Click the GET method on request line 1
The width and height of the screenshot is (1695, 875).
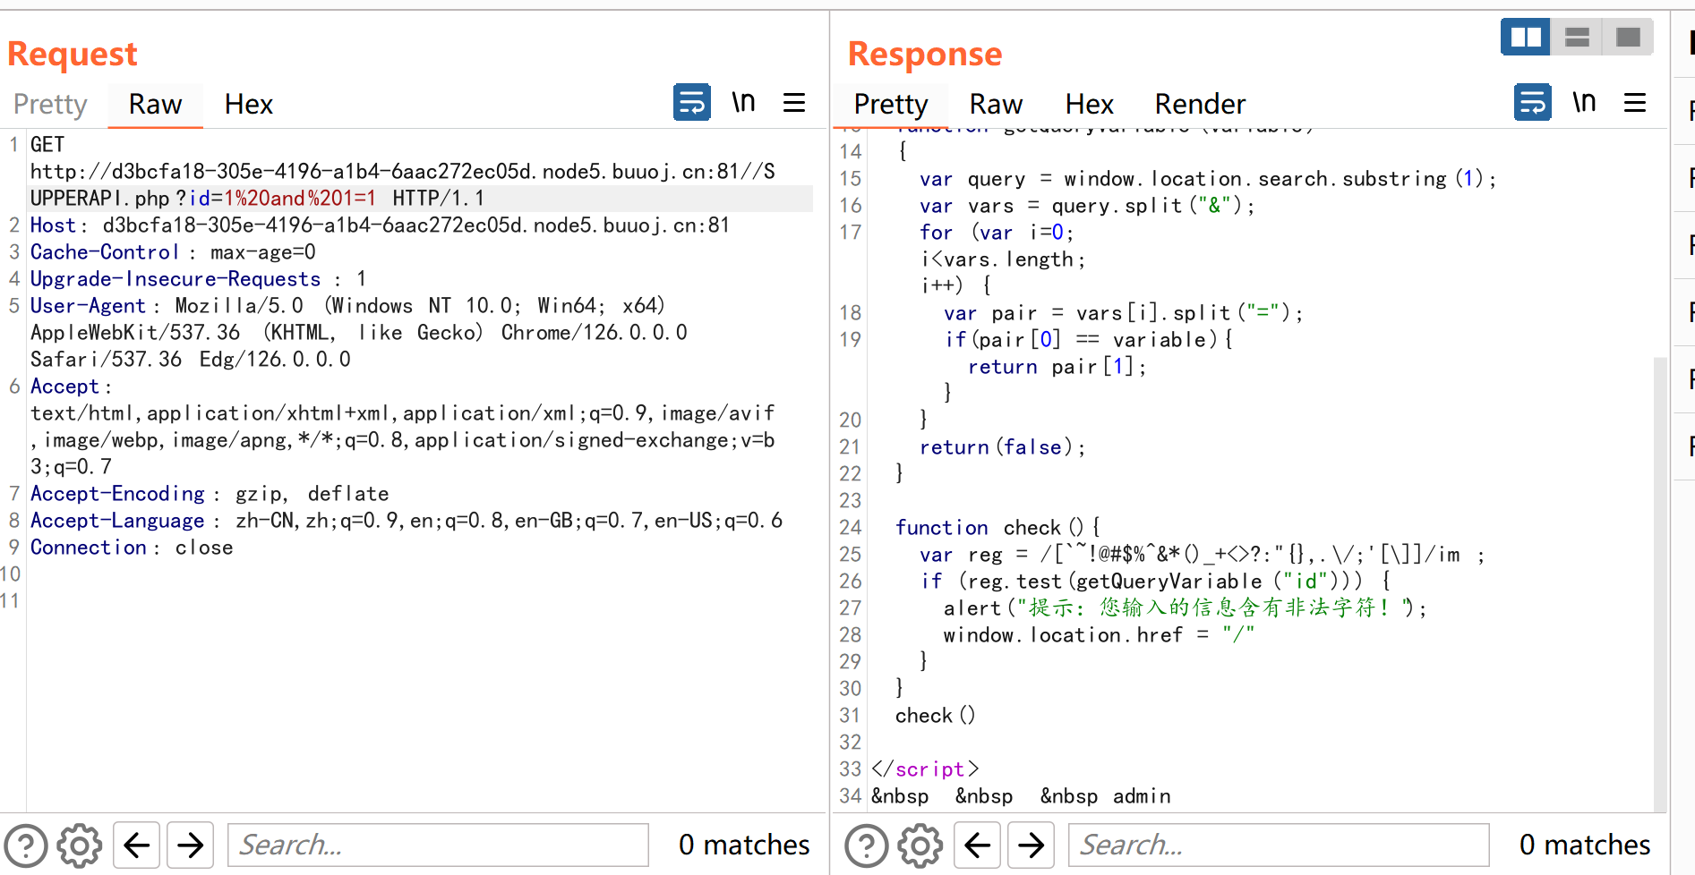(x=47, y=145)
